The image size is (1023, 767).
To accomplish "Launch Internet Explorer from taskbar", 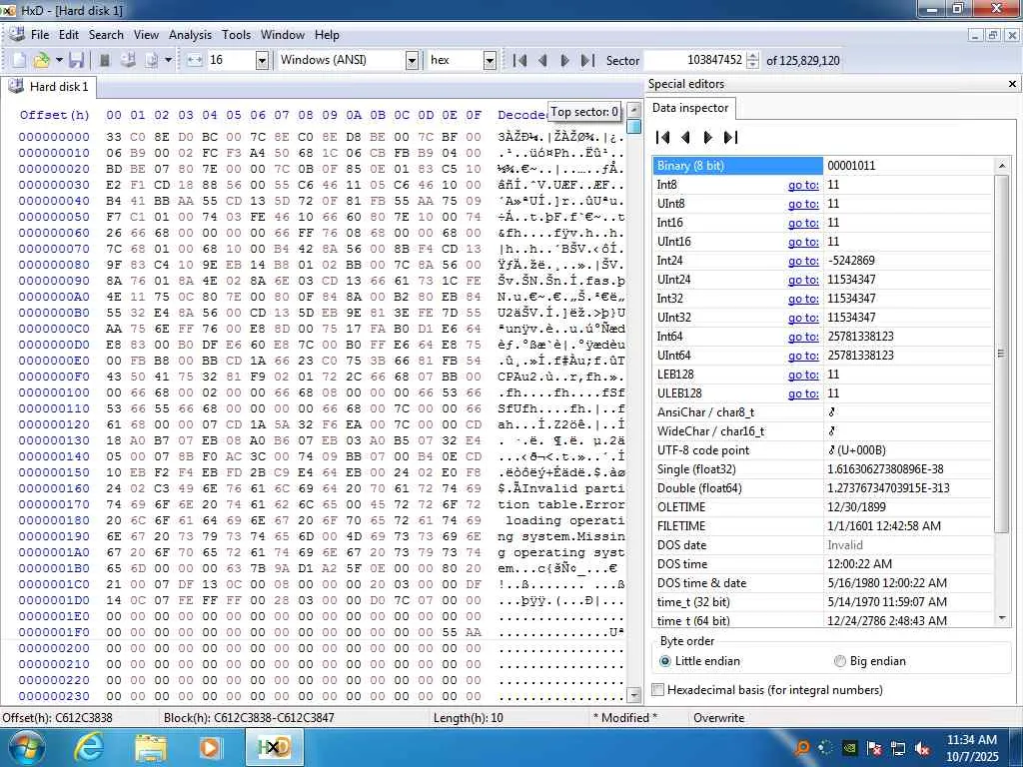I will coord(89,747).
